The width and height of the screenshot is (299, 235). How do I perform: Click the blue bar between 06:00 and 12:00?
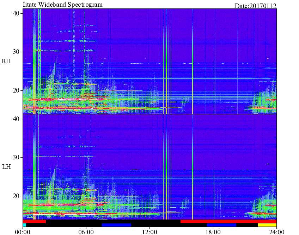tap(116, 225)
